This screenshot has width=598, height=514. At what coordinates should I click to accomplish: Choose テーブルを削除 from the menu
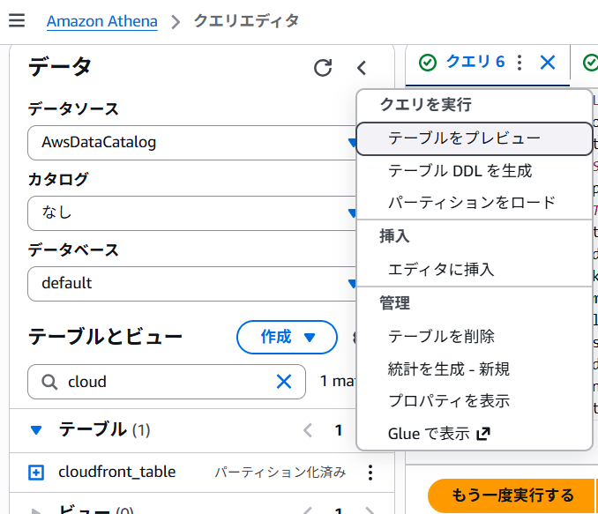441,336
